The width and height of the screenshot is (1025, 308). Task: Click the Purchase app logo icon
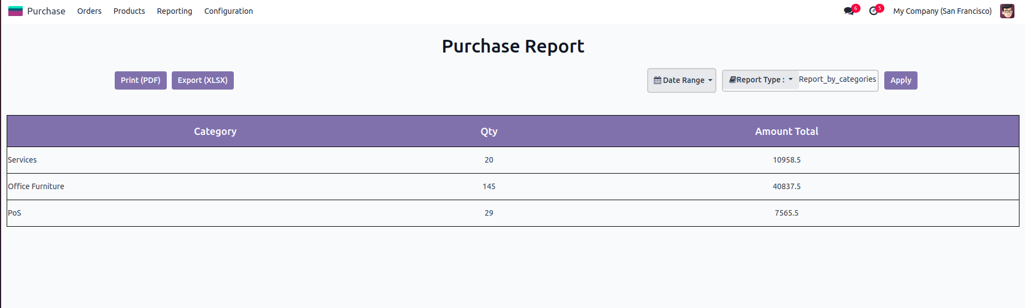(x=16, y=11)
